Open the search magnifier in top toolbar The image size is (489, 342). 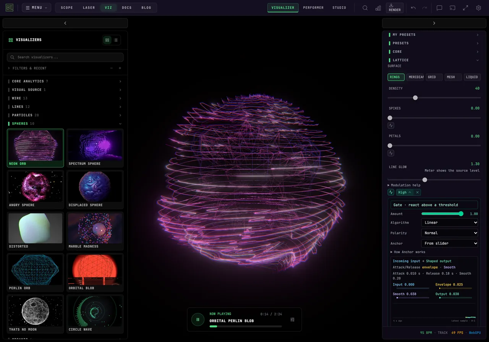(365, 8)
